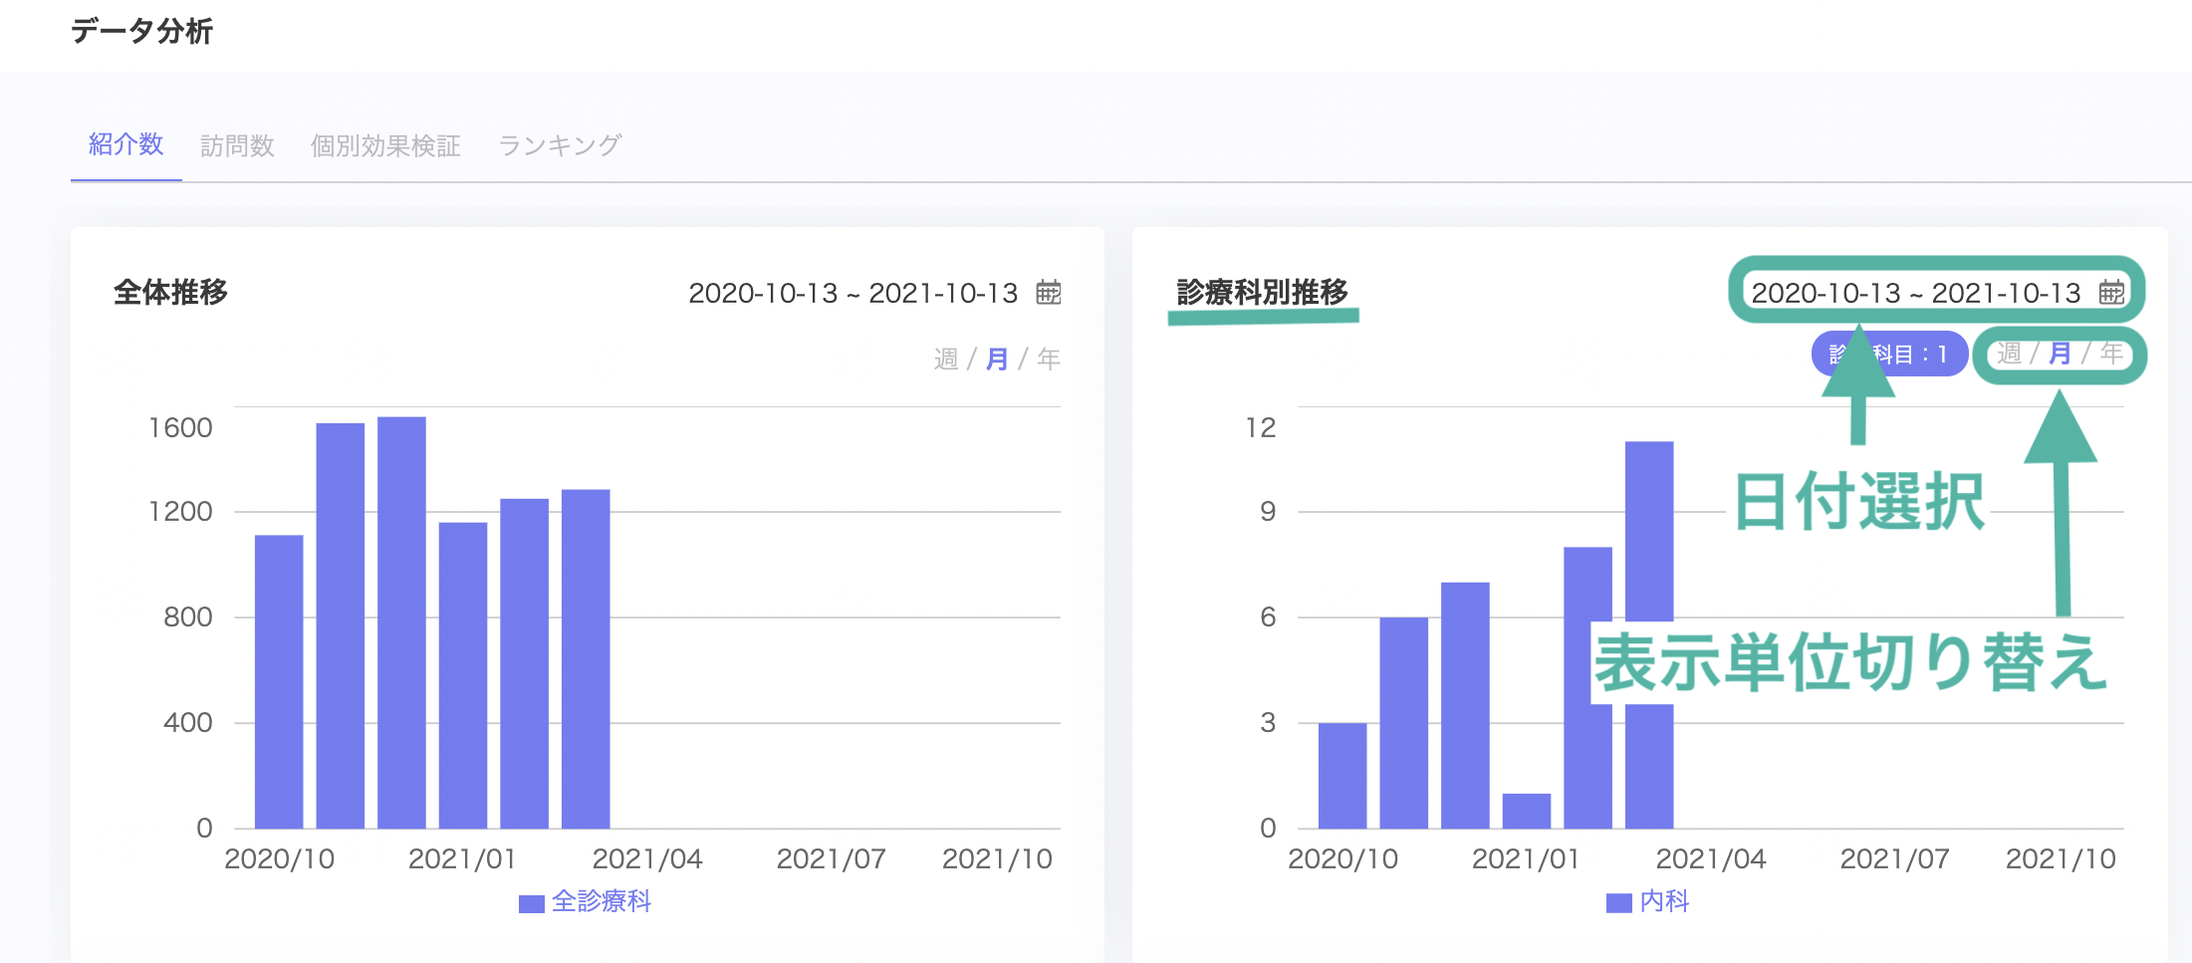
Task: Open the 個別効果検証 tab
Action: [x=385, y=145]
